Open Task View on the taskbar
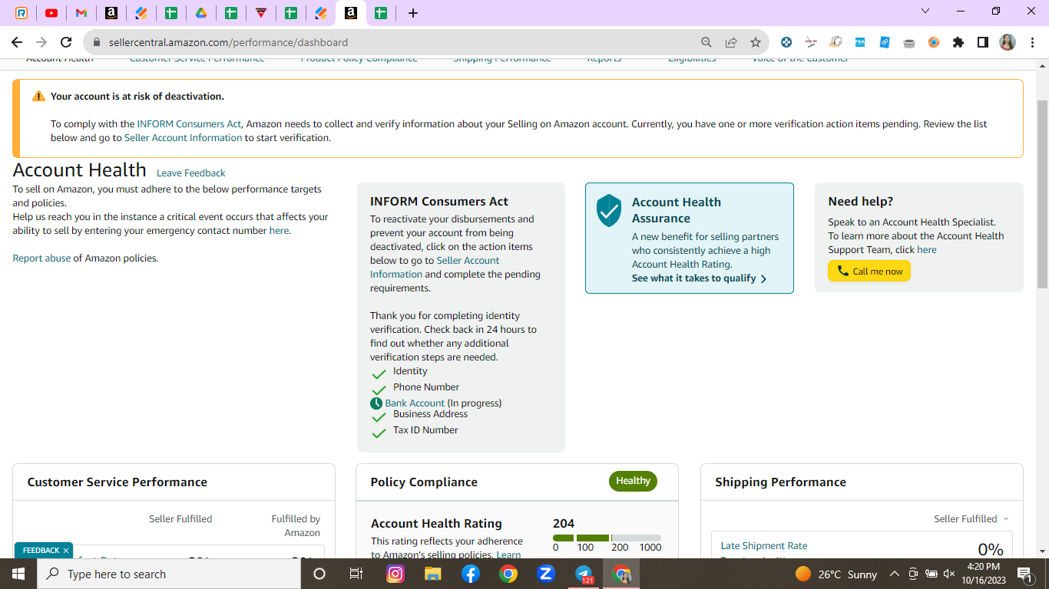 (356, 574)
